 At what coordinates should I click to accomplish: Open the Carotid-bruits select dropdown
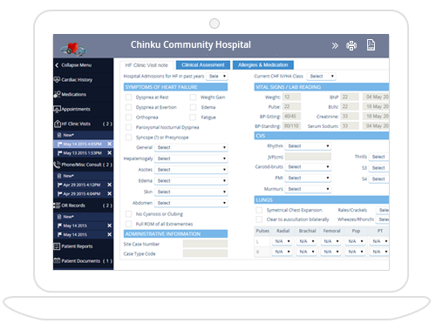[308, 167]
